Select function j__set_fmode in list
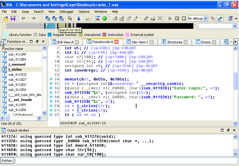The width and height of the screenshot is (239, 166). pos(21,100)
